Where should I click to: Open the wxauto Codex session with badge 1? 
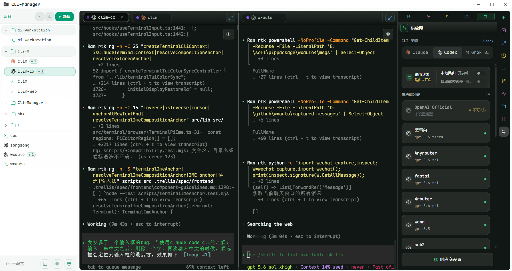[x=39, y=155]
